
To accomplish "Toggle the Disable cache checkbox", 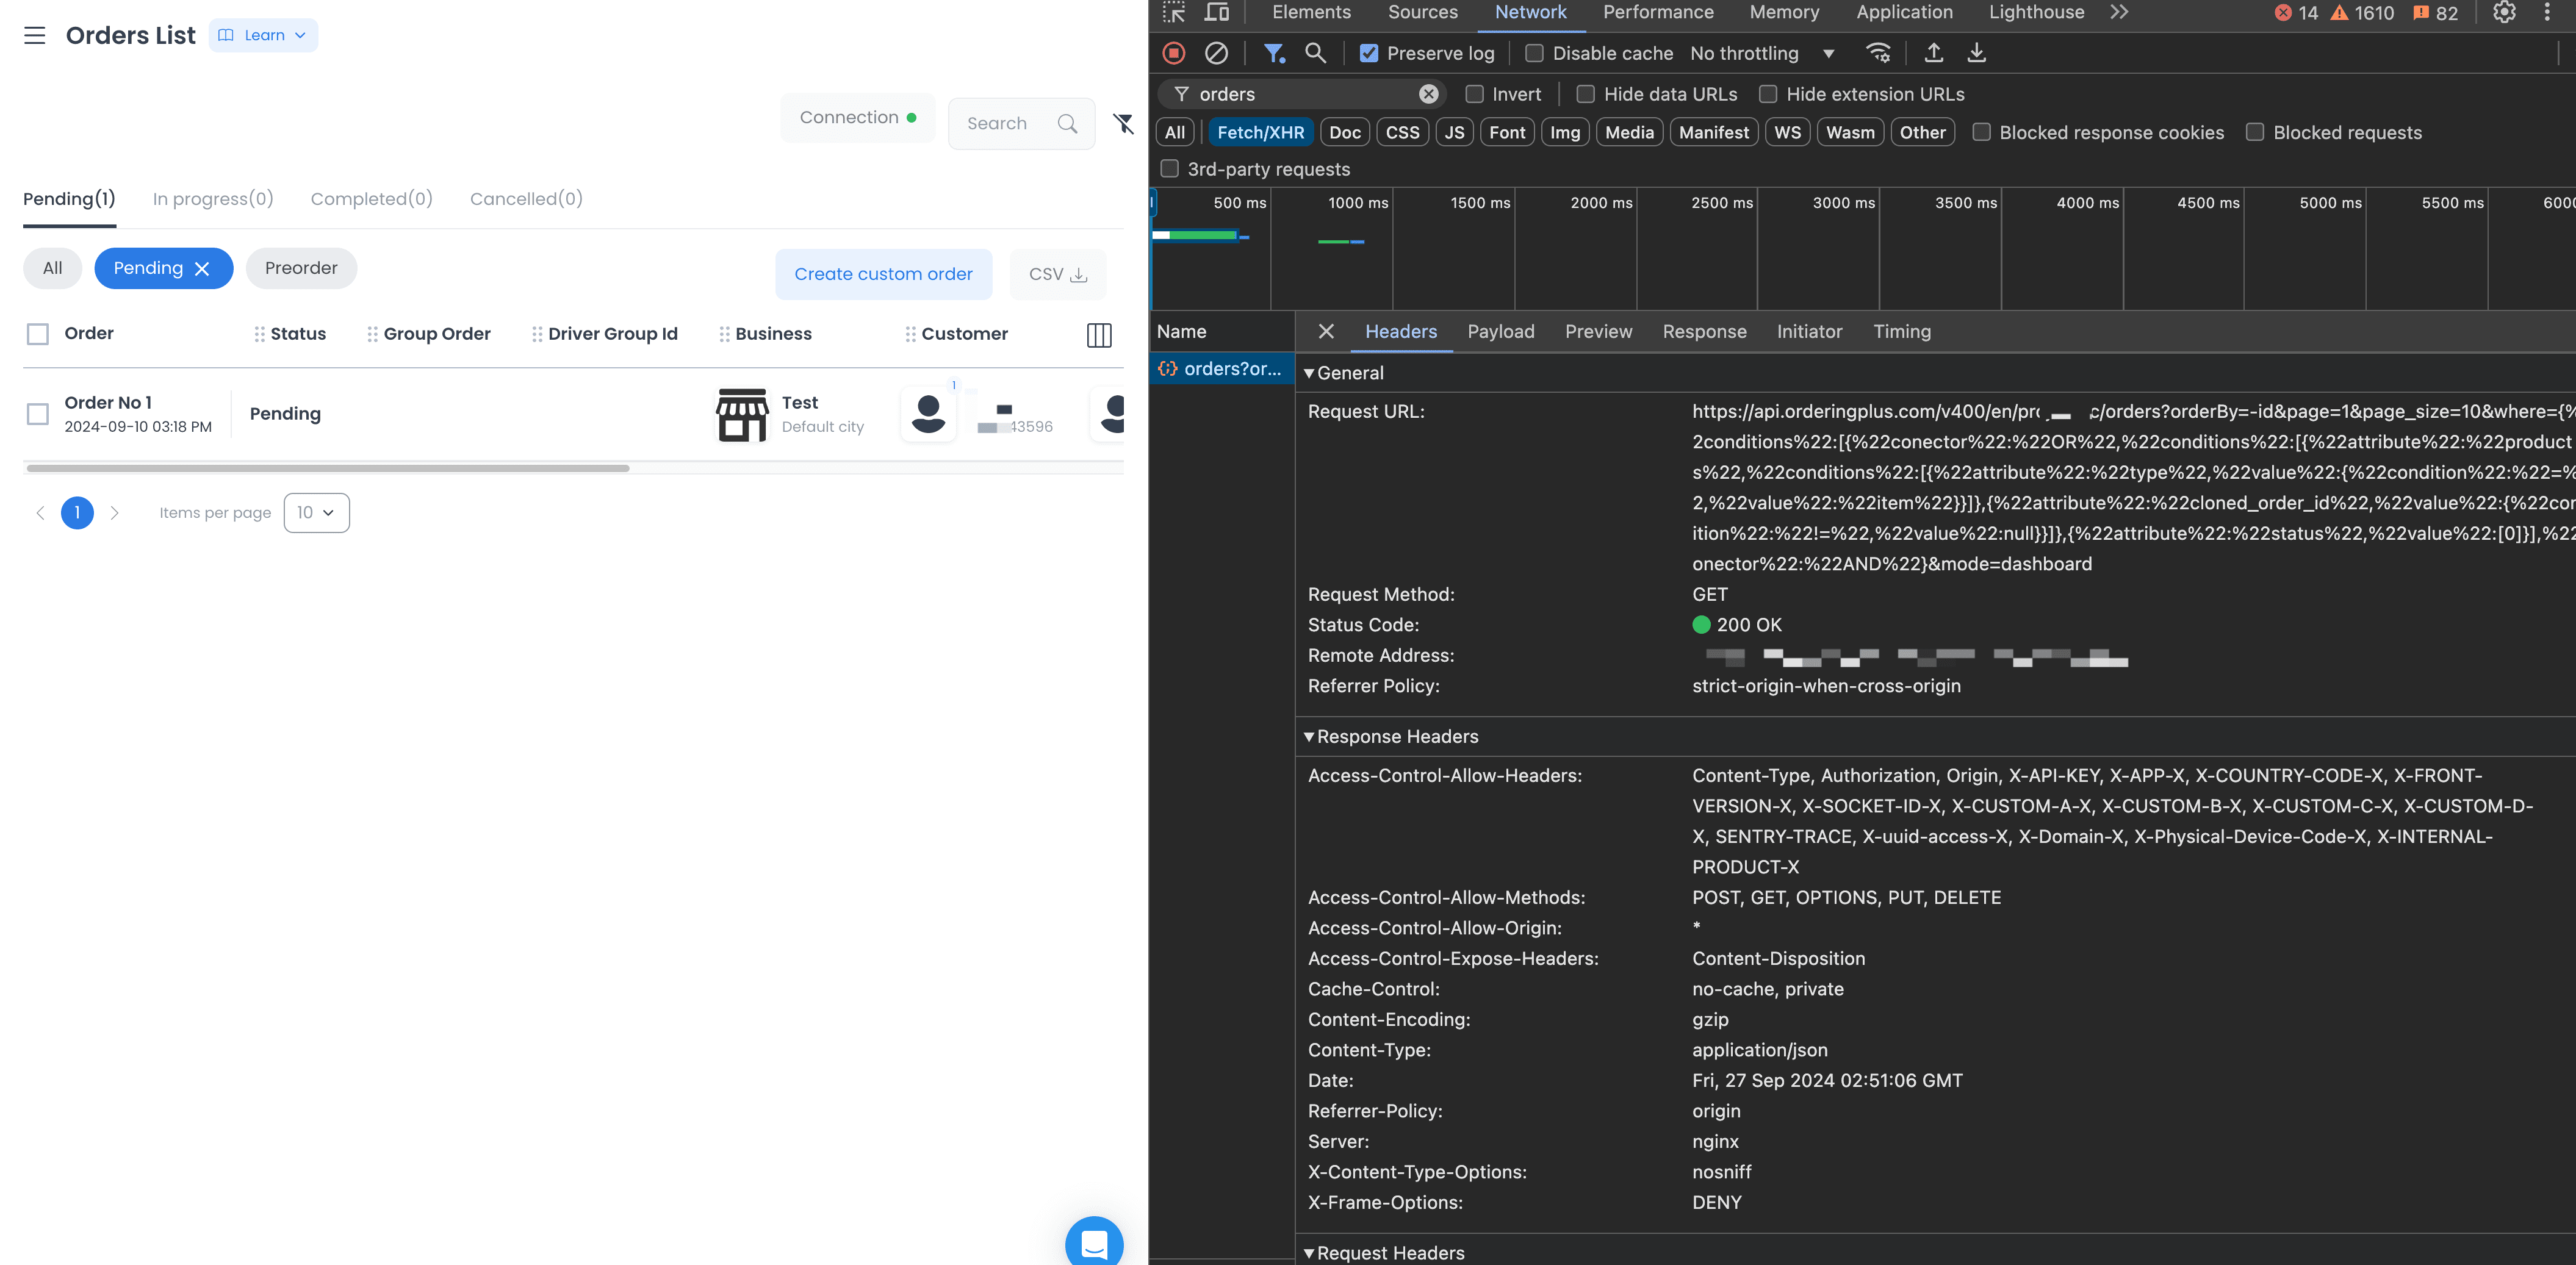I will pos(1534,53).
